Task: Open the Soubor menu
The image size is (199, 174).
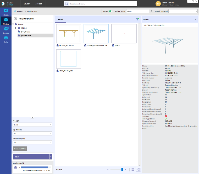Action: point(27,4)
